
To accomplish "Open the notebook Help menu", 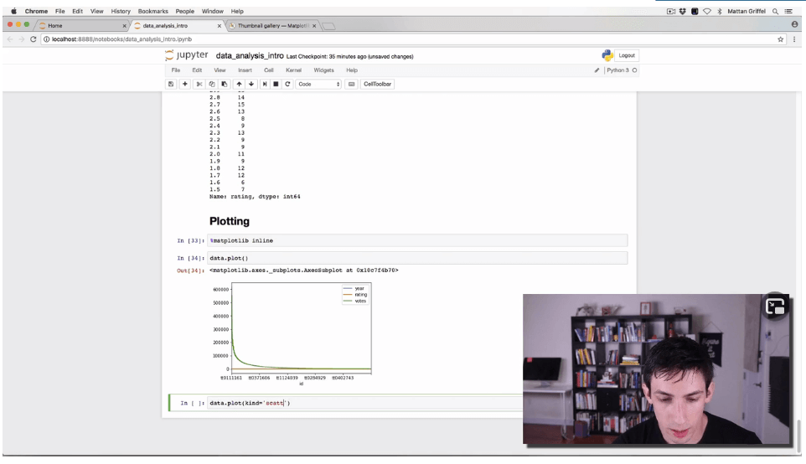I will (352, 70).
